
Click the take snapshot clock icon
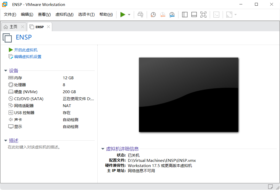coord(153,15)
